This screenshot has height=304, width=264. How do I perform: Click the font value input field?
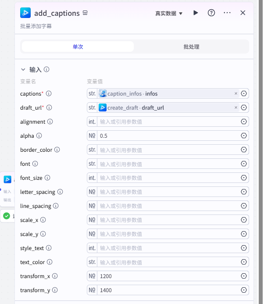tap(168, 164)
